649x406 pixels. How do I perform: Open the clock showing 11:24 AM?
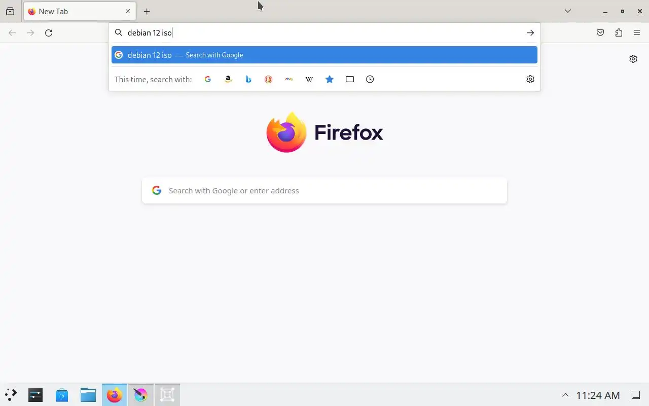(598, 395)
